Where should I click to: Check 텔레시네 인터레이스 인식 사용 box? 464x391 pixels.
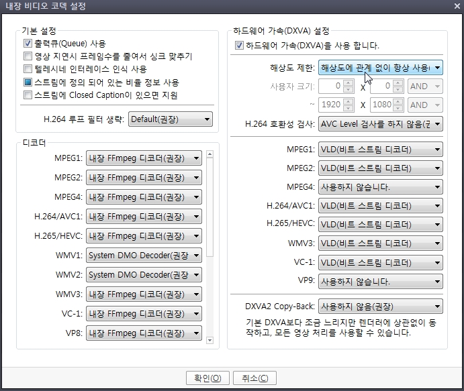pos(28,69)
